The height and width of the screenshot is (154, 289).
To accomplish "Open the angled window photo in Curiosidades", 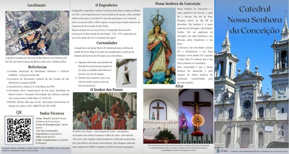I will pos(126,73).
